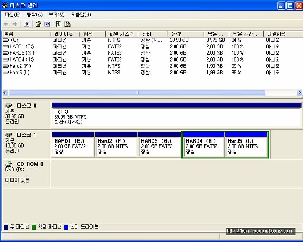The image size is (303, 242).
Task: Click the 논리 드라이브 blue legend swatch
Action: point(66,227)
